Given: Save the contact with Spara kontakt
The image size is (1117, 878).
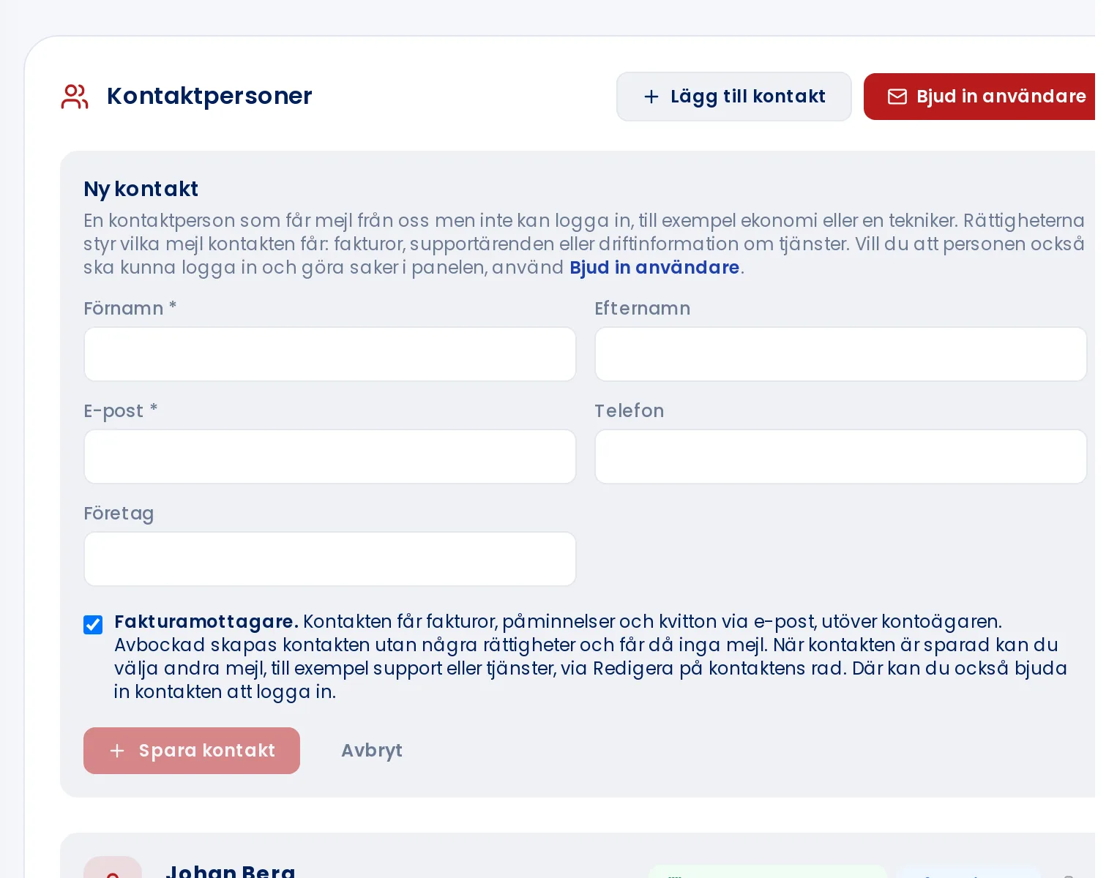Looking at the screenshot, I should point(192,751).
